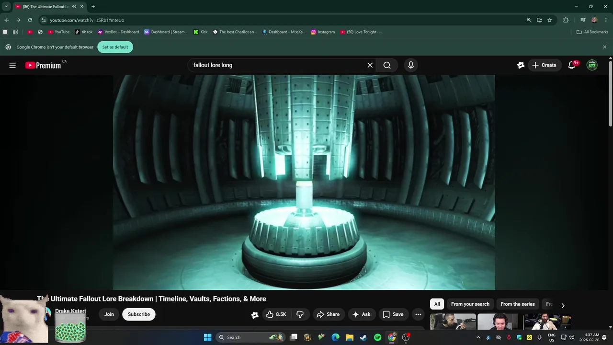Open Spotify from the taskbar

point(377,337)
